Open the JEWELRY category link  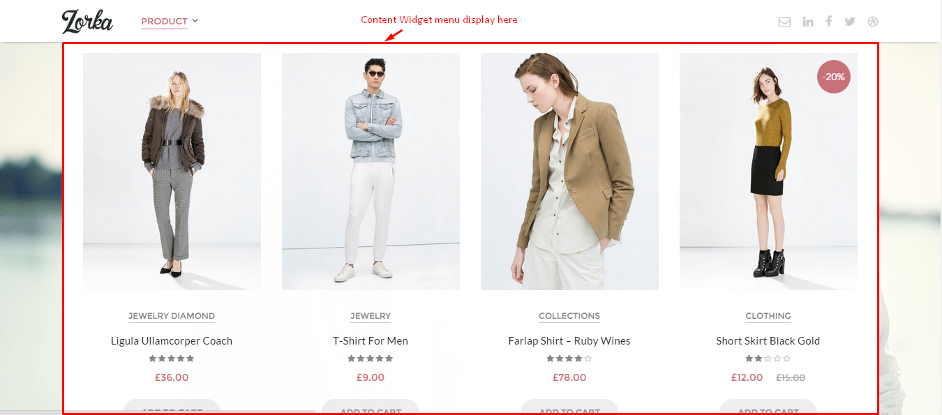[x=371, y=316]
